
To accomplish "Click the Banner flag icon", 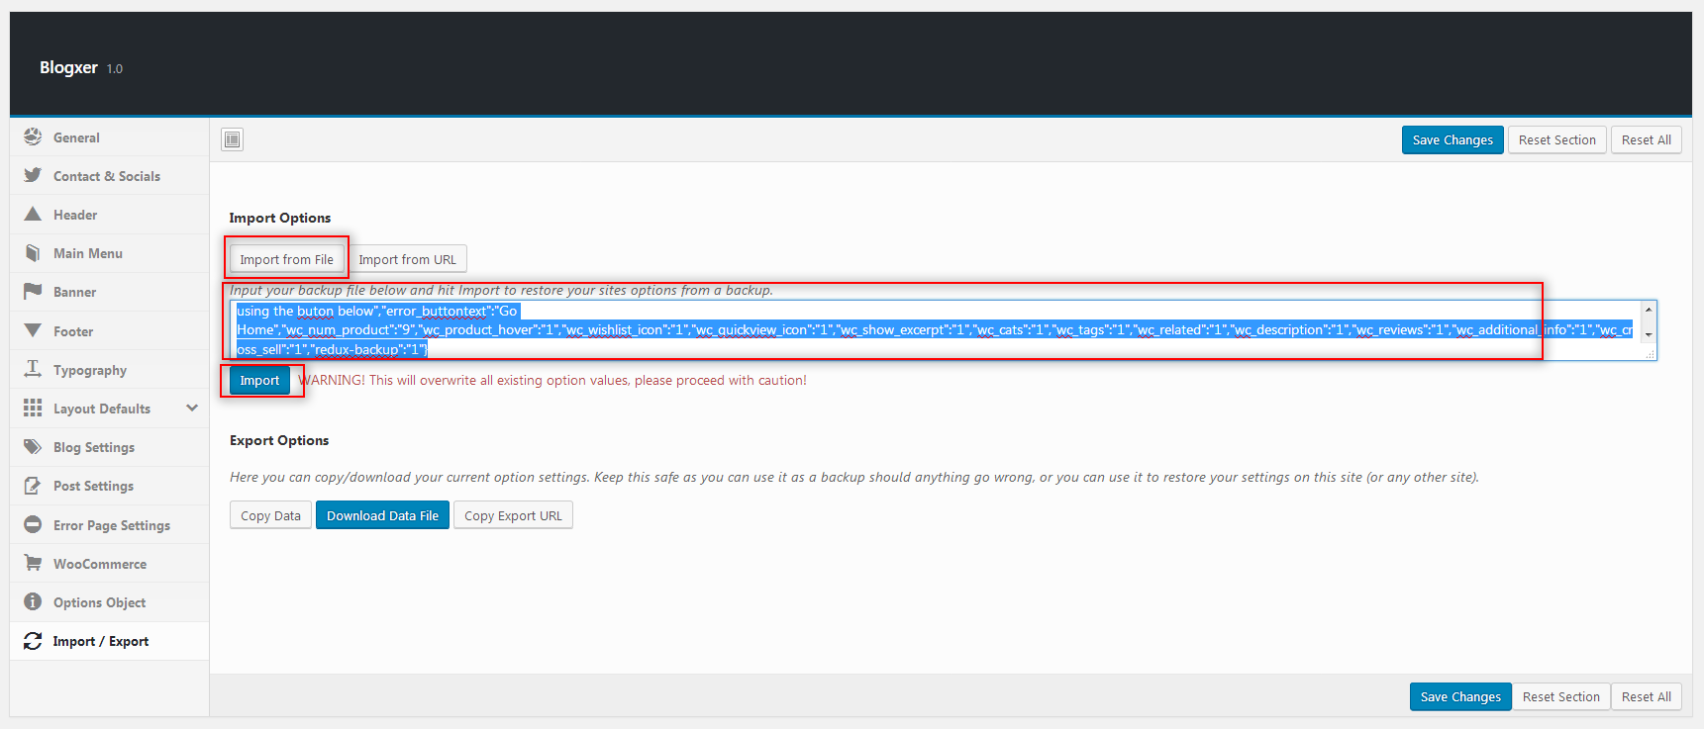I will point(33,291).
